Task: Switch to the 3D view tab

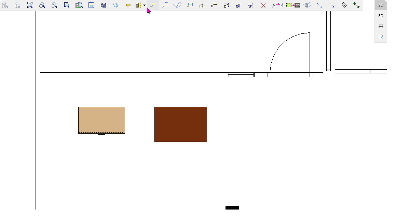Action: (x=381, y=16)
